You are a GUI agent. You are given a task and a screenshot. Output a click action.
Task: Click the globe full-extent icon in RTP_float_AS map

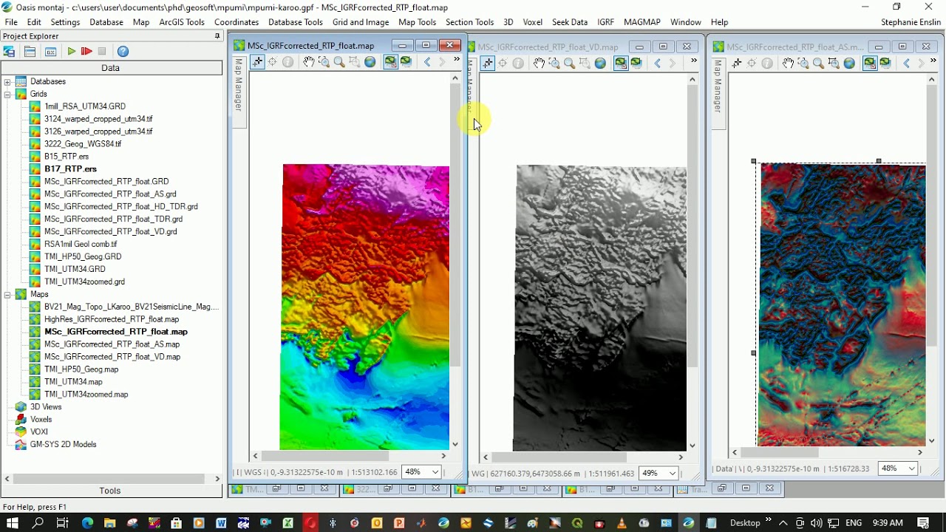coord(849,64)
